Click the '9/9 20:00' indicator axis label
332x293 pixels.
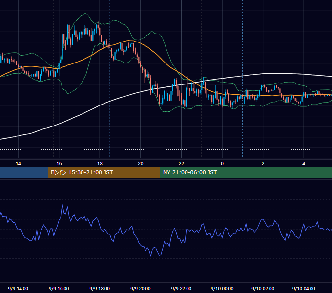pos(141,288)
